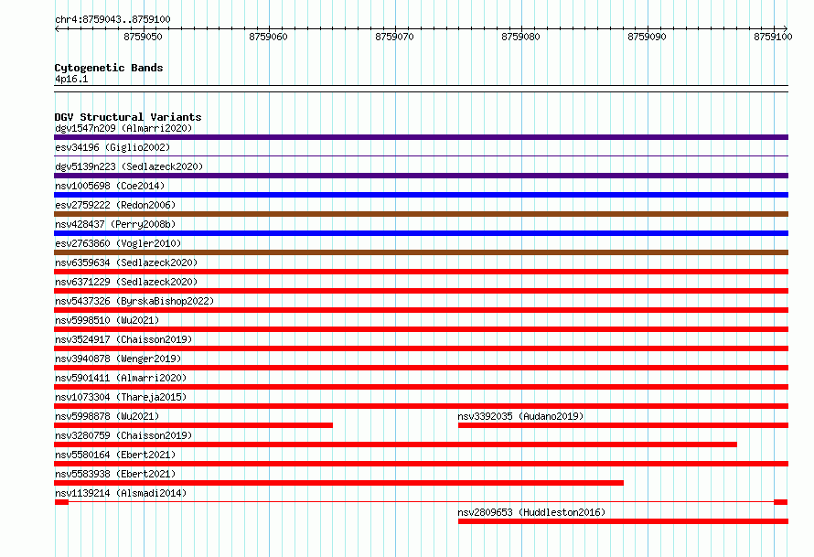
Task: Select the blue bar under nsv428437
Action: tap(421, 233)
